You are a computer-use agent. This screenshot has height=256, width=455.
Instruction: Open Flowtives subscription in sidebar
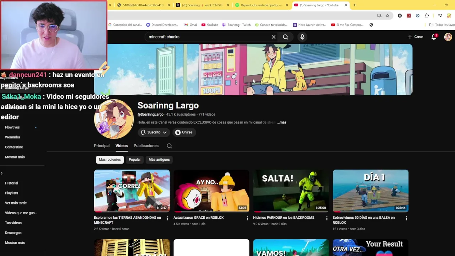click(x=12, y=127)
